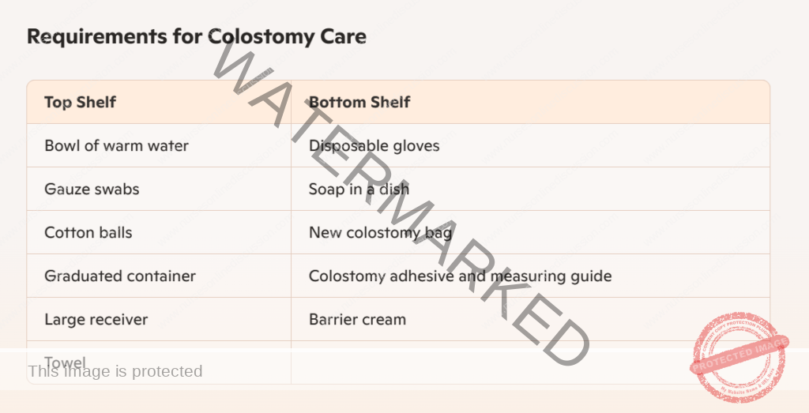Screen dimensions: 809x413
Task: Click the 'Barrier cream' cell
Action: point(530,319)
